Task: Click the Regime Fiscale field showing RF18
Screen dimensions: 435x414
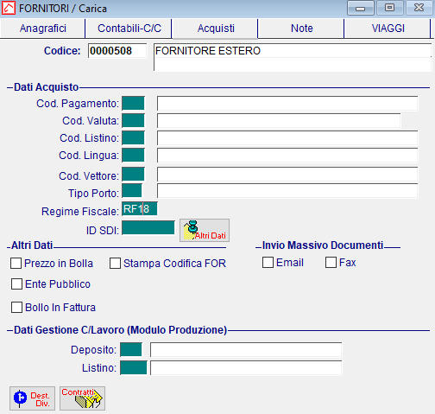Action: 140,209
